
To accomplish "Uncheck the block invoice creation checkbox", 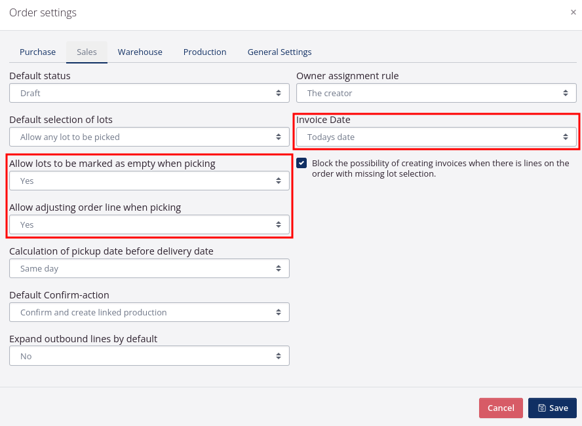I will [x=301, y=163].
